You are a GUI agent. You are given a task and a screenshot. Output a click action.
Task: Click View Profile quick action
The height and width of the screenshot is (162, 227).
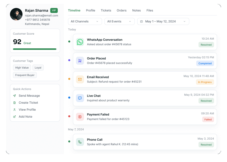(24, 110)
